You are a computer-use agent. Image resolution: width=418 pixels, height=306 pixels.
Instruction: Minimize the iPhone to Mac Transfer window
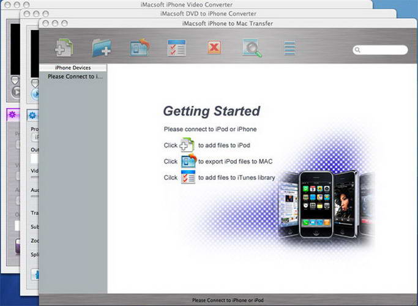point(55,23)
